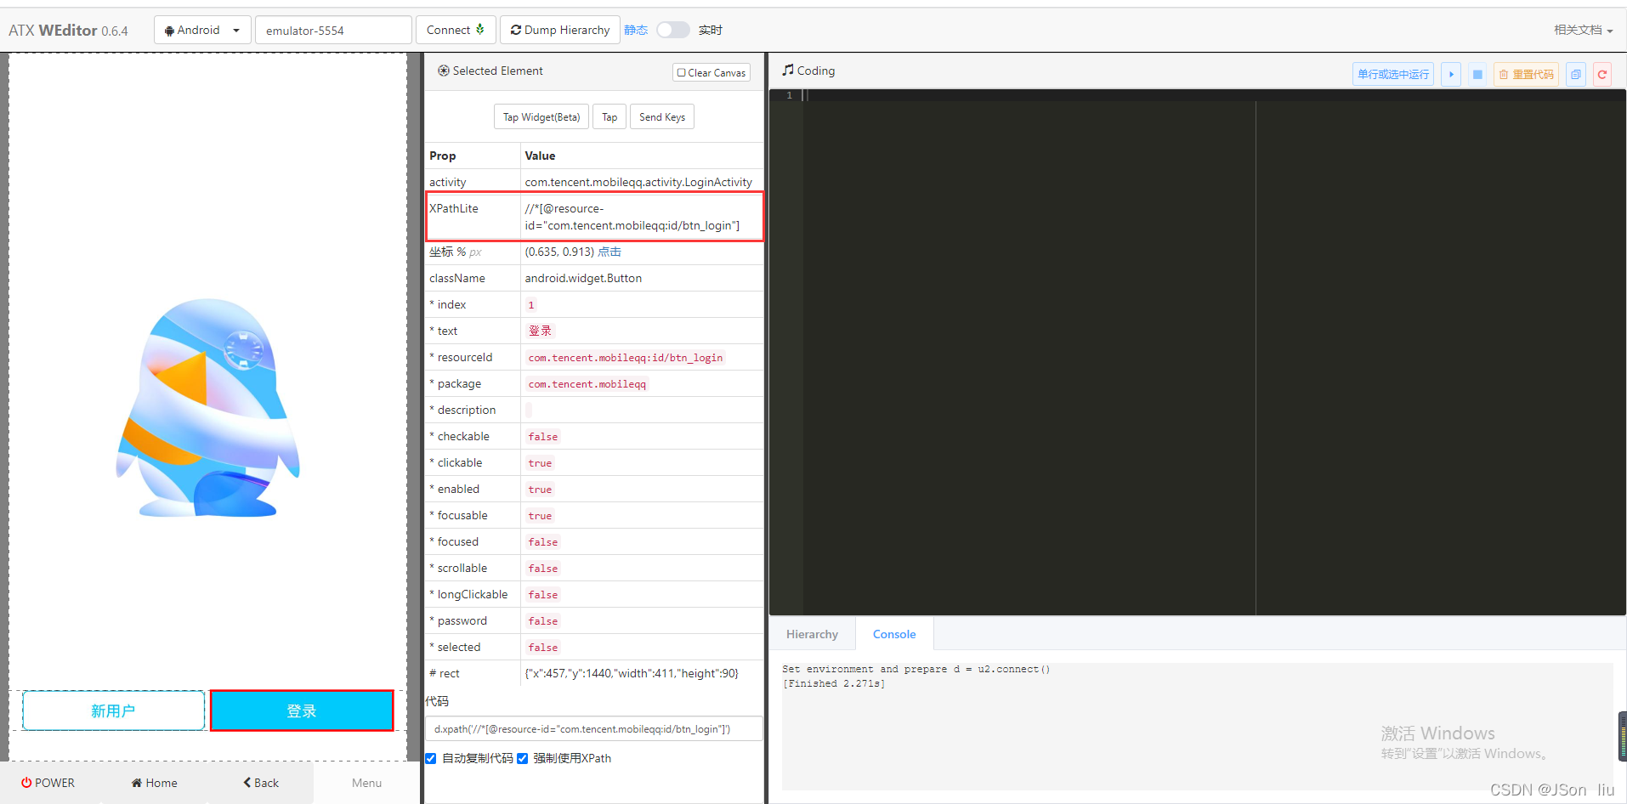Click the emulator-5554 device field

(x=333, y=30)
